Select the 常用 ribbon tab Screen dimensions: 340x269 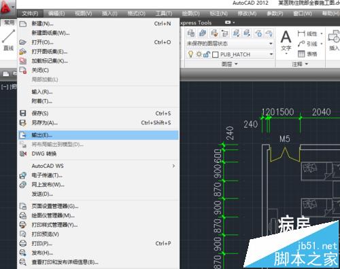(9, 22)
